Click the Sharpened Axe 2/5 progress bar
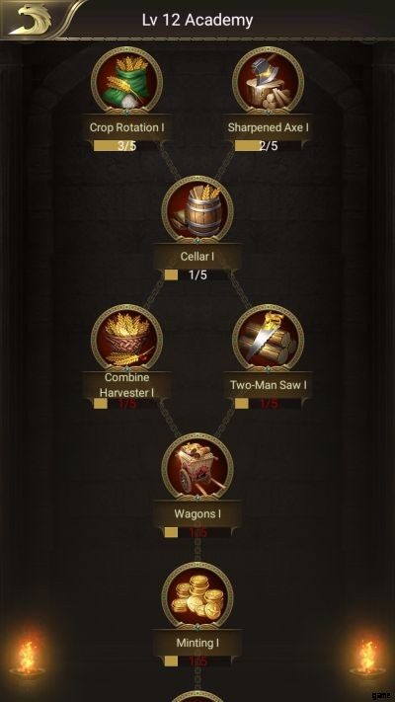 268,145
